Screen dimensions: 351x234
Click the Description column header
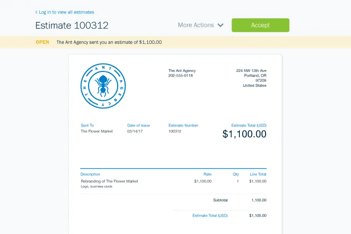coord(90,174)
